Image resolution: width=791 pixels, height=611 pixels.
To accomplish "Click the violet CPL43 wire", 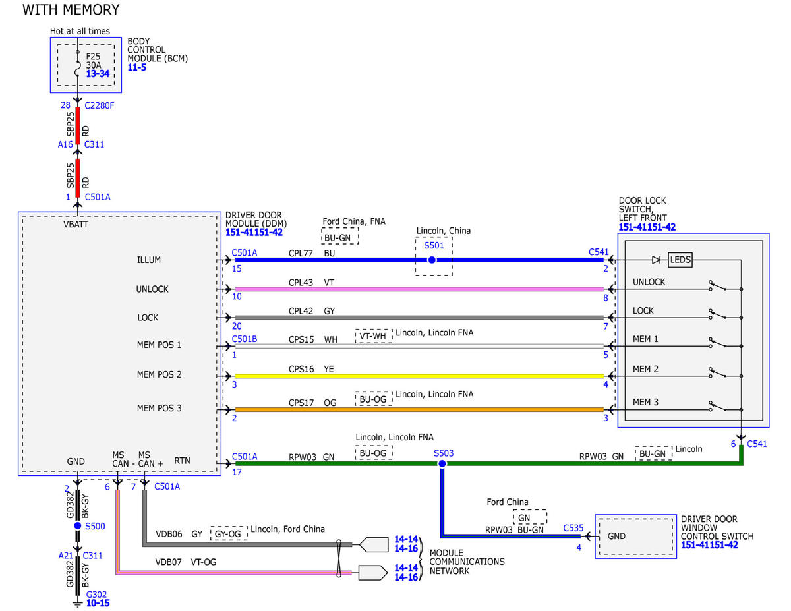I will click(x=419, y=289).
